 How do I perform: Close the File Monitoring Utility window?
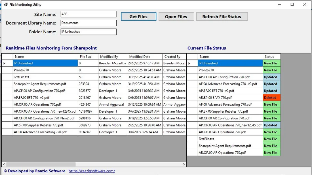305,4
